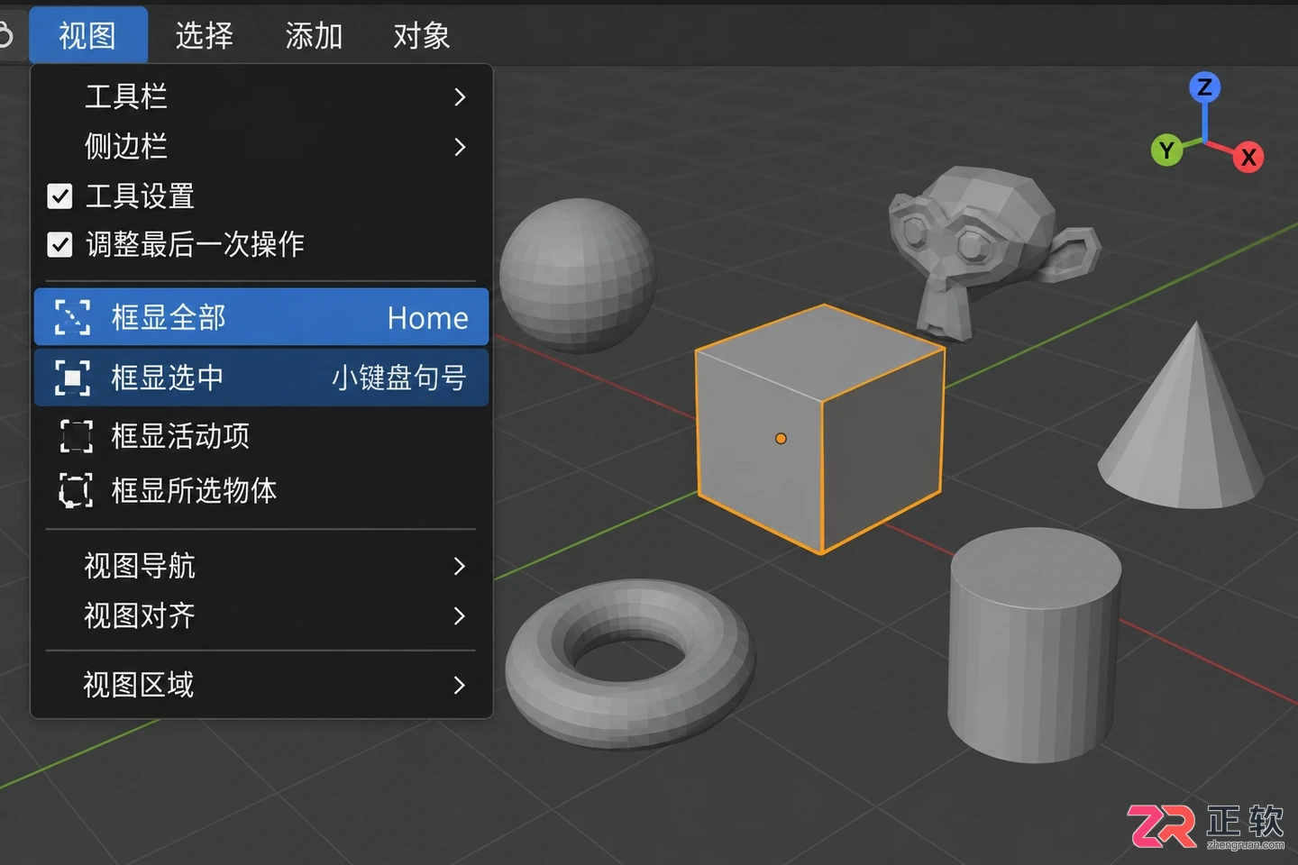Select the highlighted cube in viewport

(820, 430)
